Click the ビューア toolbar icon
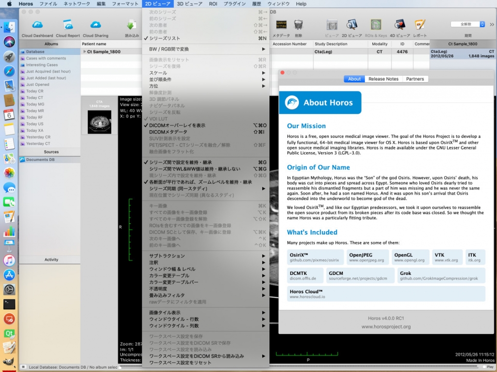Screen dimensions: 497x372 click(332, 25)
